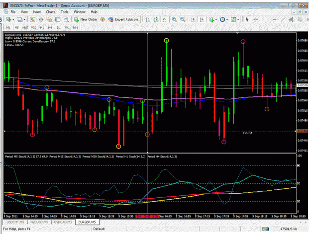311x234 pixels.
Task: Toggle the Data Window crosshair-circle icon
Action: point(41,19)
